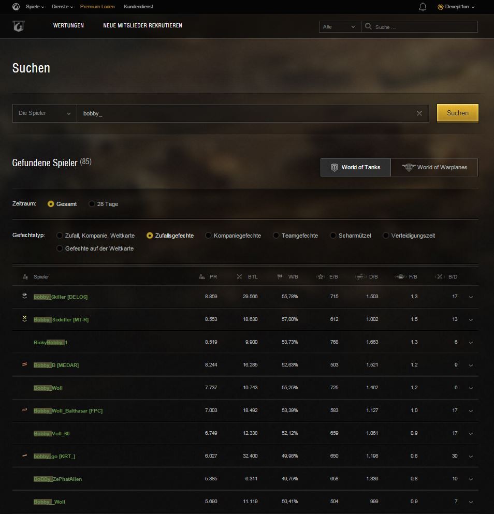Expand the bobby_6killer row details chevron
Screen dimensions: 494x514
point(471,297)
